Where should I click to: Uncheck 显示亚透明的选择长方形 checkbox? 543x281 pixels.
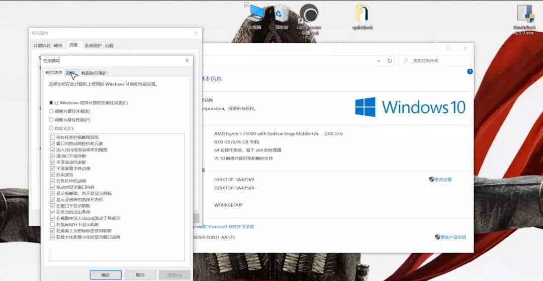[53, 199]
